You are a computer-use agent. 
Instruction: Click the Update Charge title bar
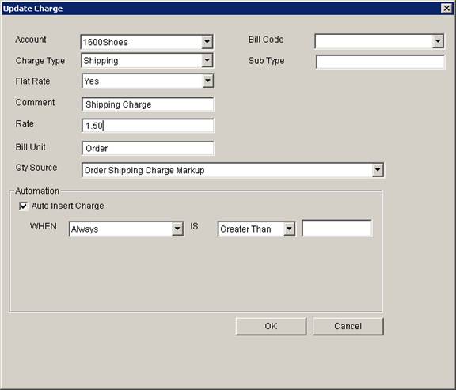tap(221, 9)
